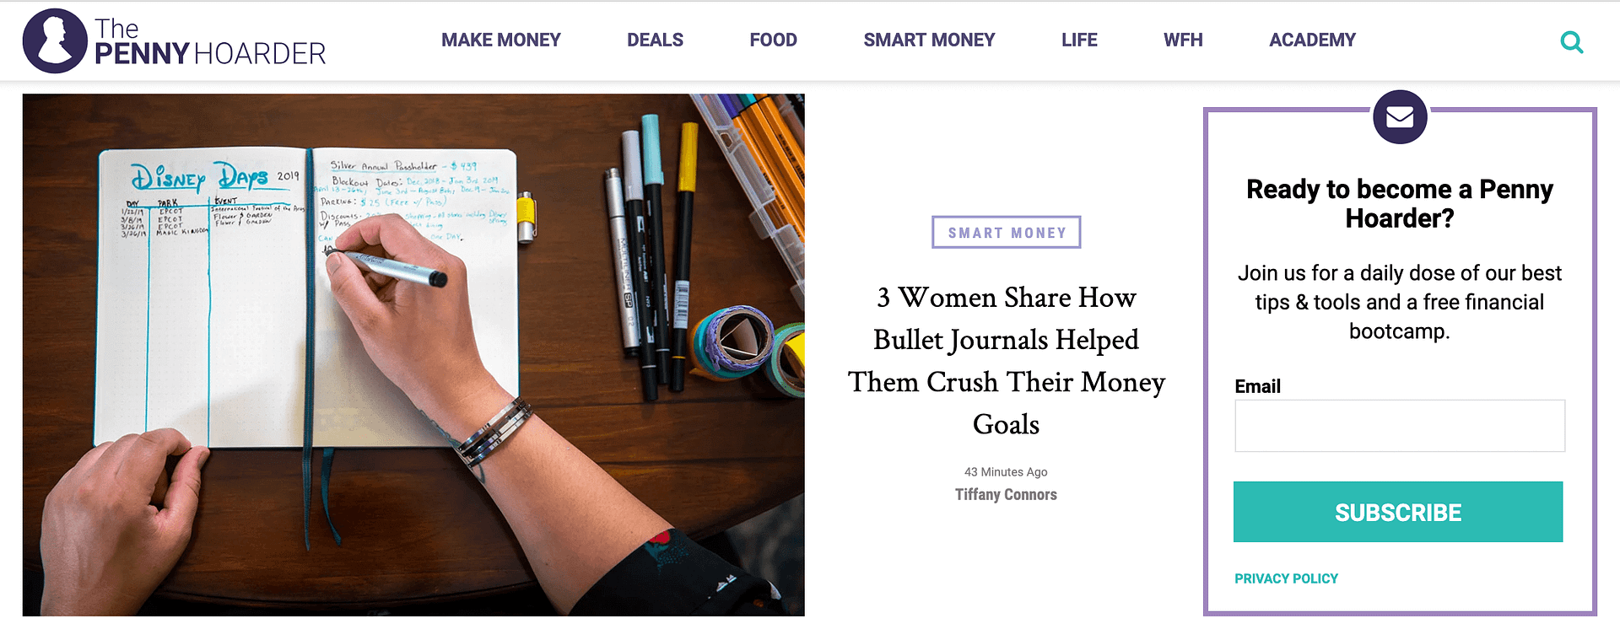Open the bullet journals article headline
The width and height of the screenshot is (1620, 640).
pyautogui.click(x=1007, y=361)
